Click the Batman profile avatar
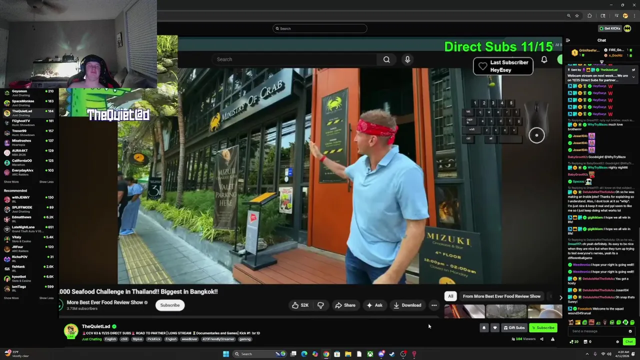Screen dimensions: 640x360 click(627, 28)
